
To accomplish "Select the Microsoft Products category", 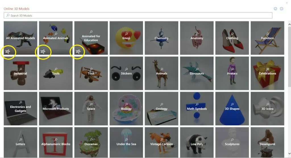I will 56,109.
